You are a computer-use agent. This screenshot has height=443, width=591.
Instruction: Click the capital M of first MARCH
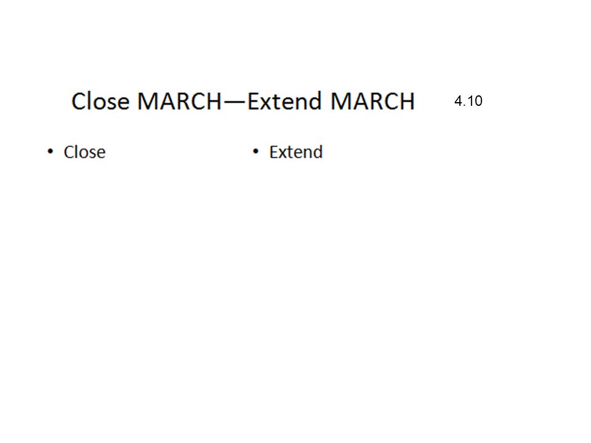147,101
